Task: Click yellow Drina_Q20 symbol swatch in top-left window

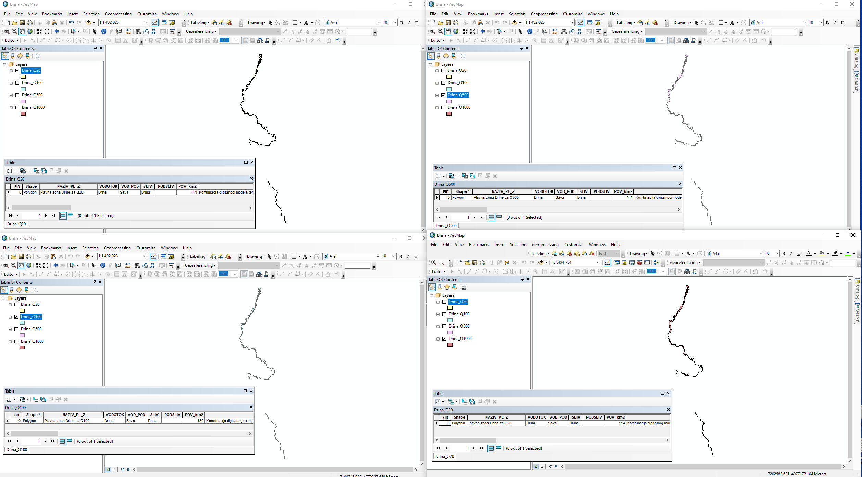Action: 23,77
